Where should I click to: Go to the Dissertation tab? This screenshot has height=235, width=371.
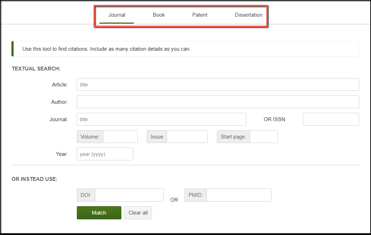(x=249, y=15)
